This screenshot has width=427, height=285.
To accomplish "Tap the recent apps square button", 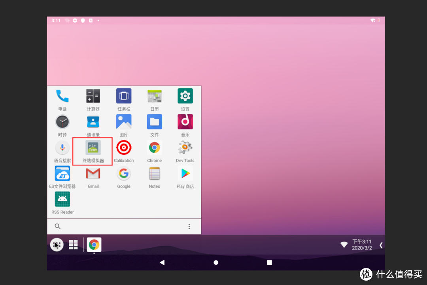I will pyautogui.click(x=269, y=262).
